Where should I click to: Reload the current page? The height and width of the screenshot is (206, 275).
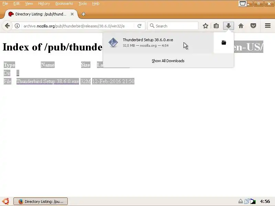[x=140, y=26]
